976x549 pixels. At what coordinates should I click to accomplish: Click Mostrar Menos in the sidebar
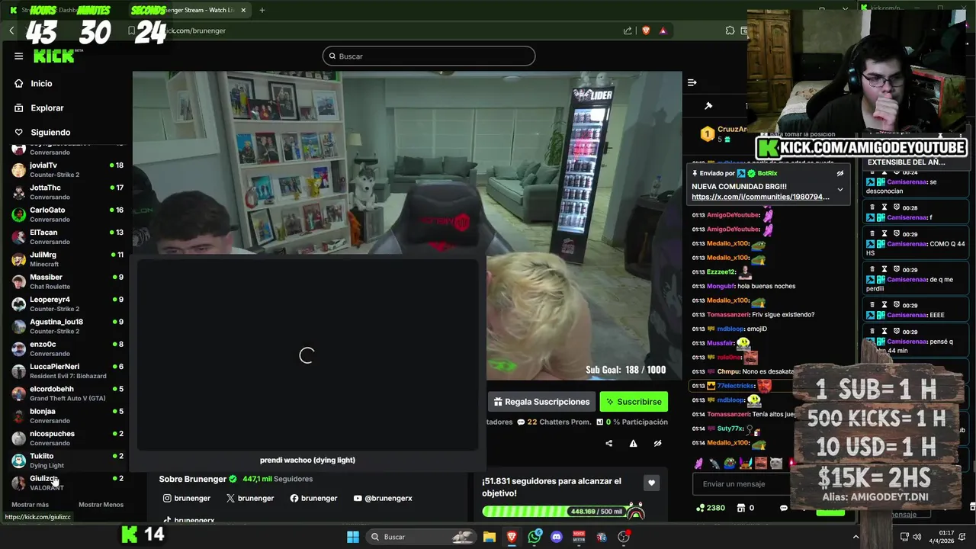coord(101,505)
